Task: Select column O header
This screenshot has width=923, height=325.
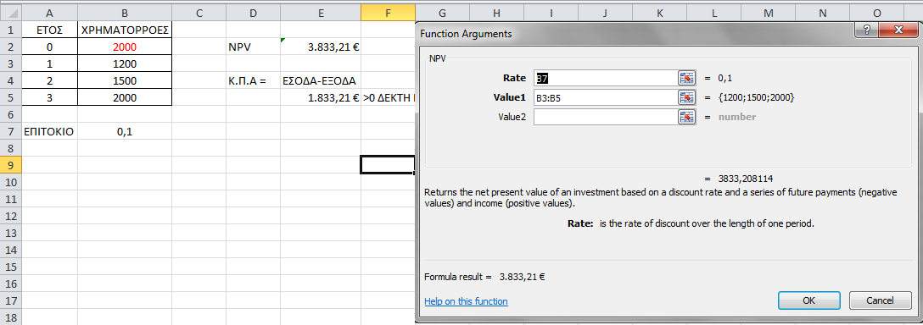Action: (x=876, y=13)
